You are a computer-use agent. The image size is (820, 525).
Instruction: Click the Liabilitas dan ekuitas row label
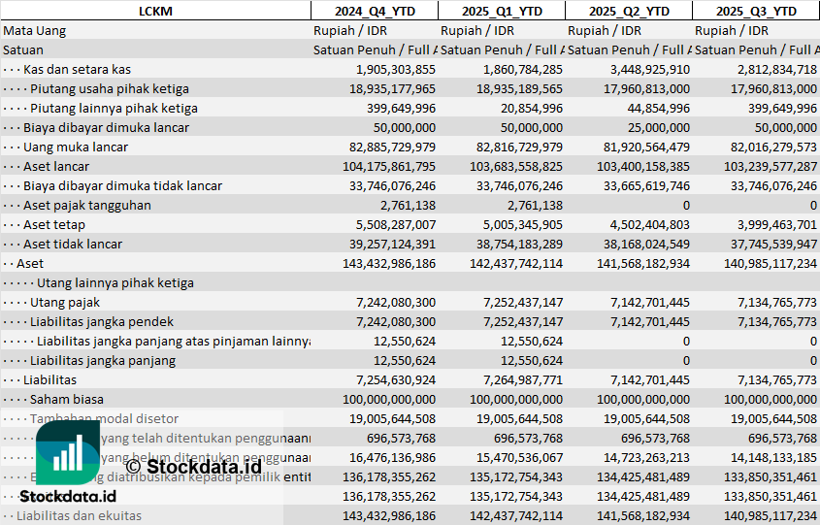[x=79, y=515]
